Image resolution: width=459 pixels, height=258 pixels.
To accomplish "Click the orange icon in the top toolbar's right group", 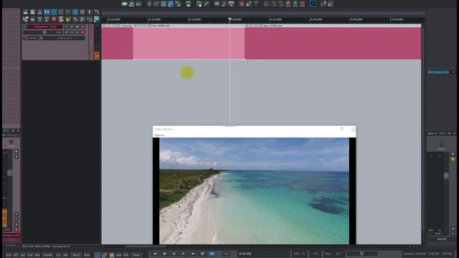I will click(288, 4).
